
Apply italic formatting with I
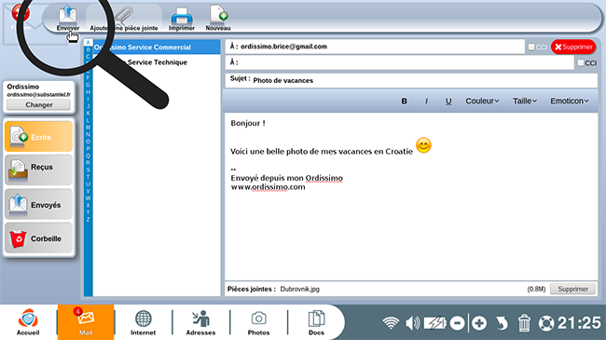[x=426, y=101]
